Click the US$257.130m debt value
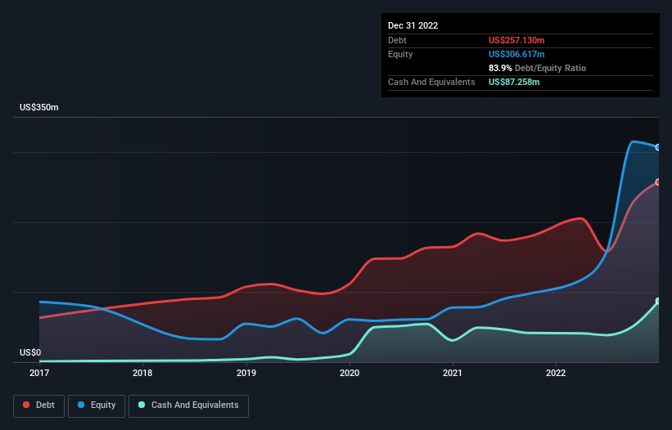This screenshot has width=672, height=430. click(x=516, y=40)
